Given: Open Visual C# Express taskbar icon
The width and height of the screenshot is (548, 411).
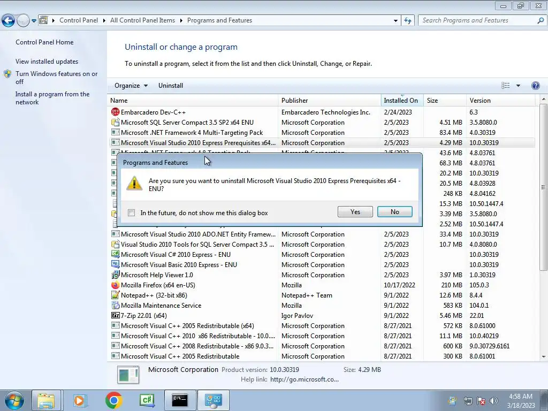Looking at the screenshot, I should [147, 400].
